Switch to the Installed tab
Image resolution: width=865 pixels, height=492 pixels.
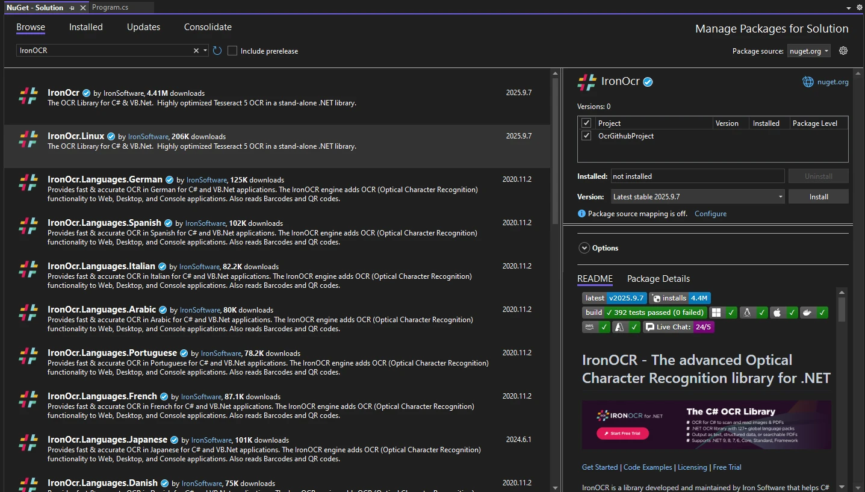86,27
